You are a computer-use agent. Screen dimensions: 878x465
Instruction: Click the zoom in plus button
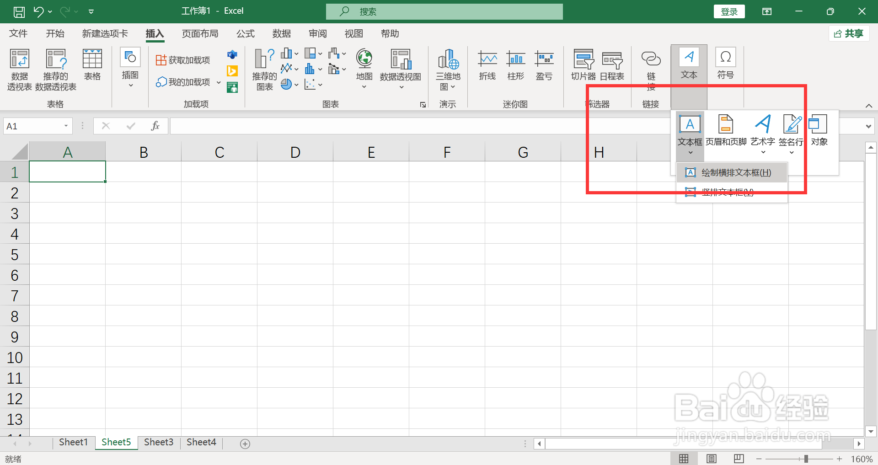(x=840, y=459)
